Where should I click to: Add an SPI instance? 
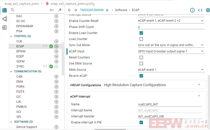(56, 117)
